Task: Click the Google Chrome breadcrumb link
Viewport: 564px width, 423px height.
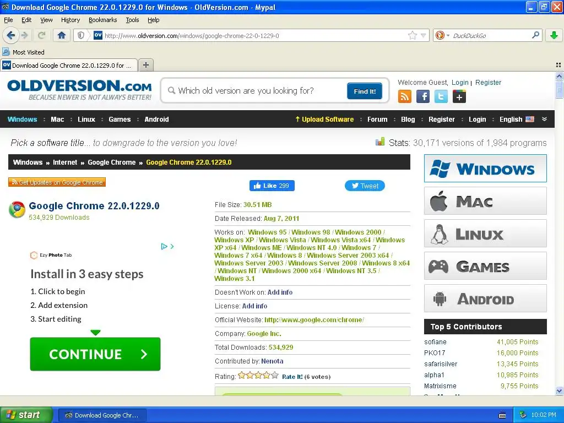Action: (x=111, y=162)
